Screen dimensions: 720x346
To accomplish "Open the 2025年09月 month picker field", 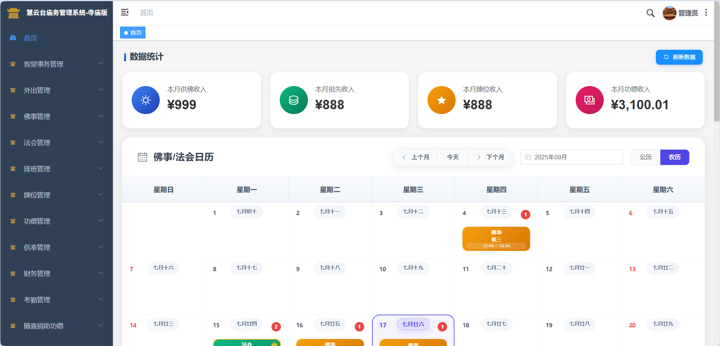I will [x=571, y=157].
